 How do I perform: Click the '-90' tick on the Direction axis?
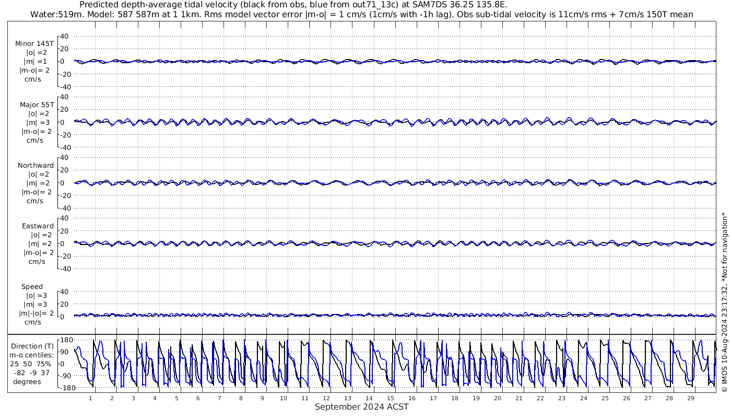click(66, 376)
